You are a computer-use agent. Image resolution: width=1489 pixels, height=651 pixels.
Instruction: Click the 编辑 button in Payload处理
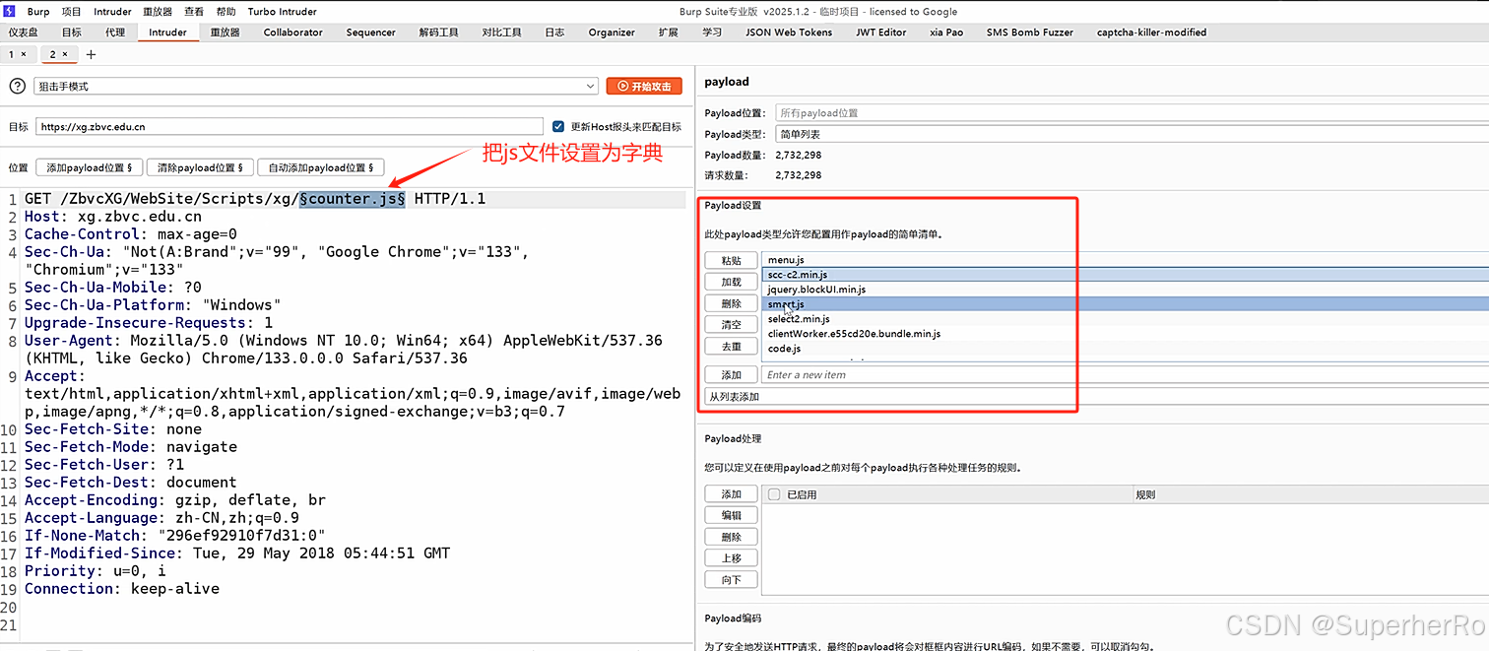pyautogui.click(x=731, y=516)
